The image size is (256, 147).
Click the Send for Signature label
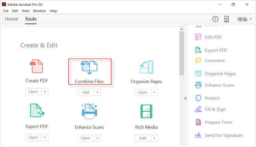[224, 135]
